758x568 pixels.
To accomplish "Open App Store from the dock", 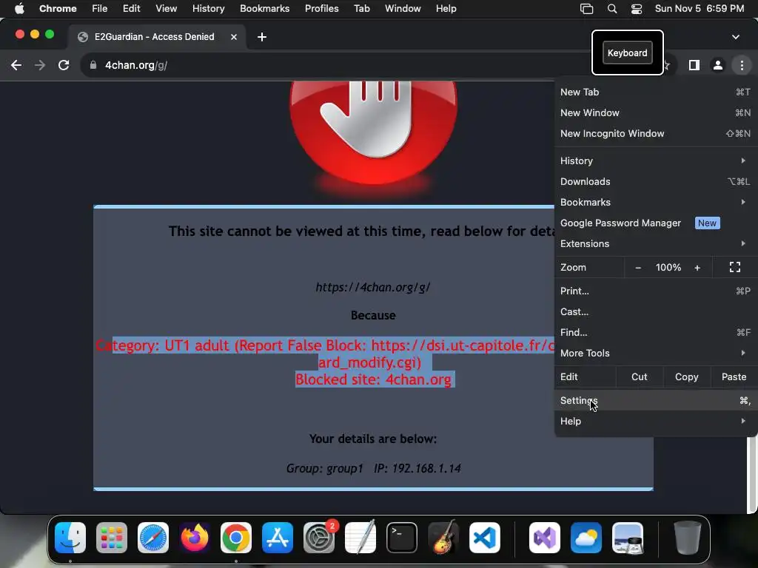I will point(278,538).
